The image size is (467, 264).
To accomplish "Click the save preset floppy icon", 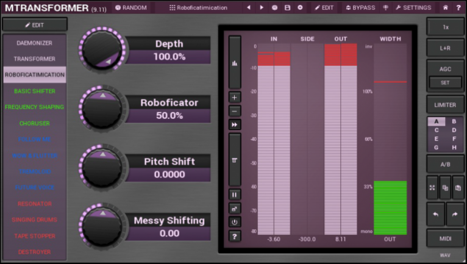I will [x=287, y=8].
